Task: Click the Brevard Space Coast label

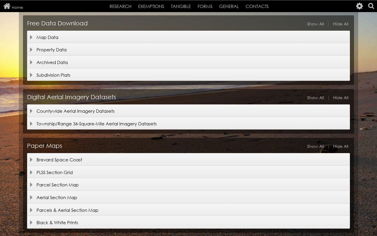Action: click(x=59, y=160)
